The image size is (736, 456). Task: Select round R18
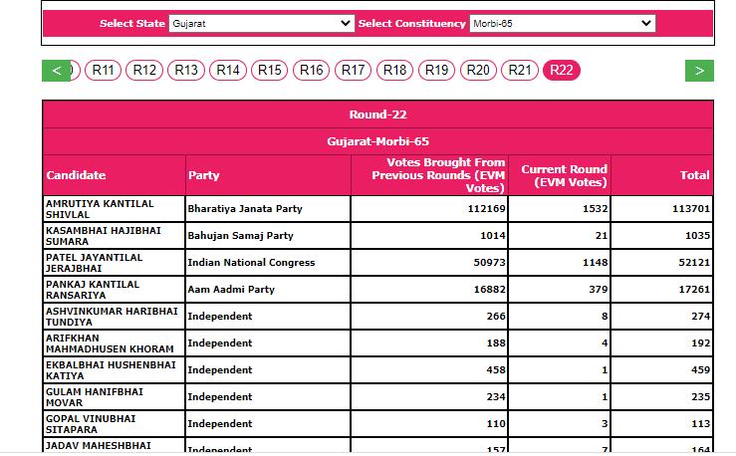(x=395, y=70)
